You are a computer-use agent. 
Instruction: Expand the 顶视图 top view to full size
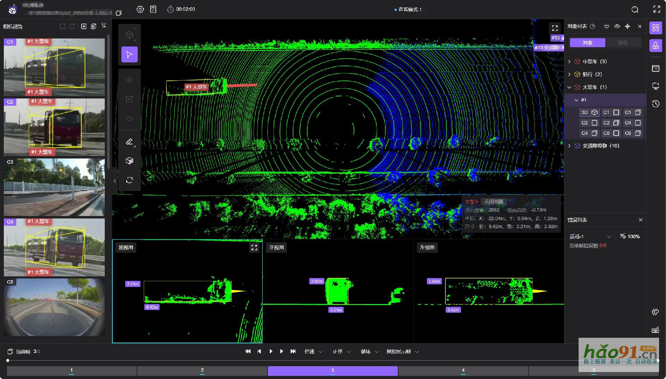(x=254, y=248)
